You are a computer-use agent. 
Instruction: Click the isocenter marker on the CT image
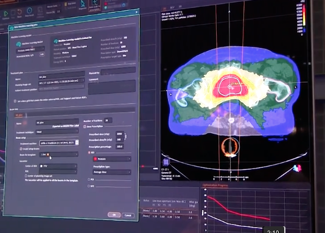pos(229,86)
